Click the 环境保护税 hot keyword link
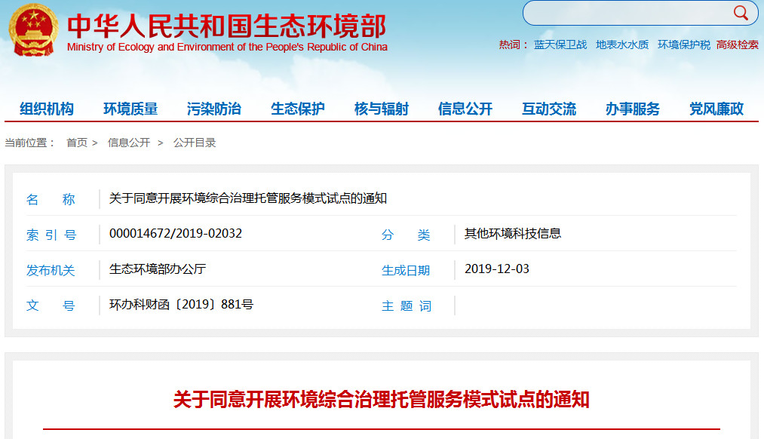The image size is (764, 439). coord(684,45)
